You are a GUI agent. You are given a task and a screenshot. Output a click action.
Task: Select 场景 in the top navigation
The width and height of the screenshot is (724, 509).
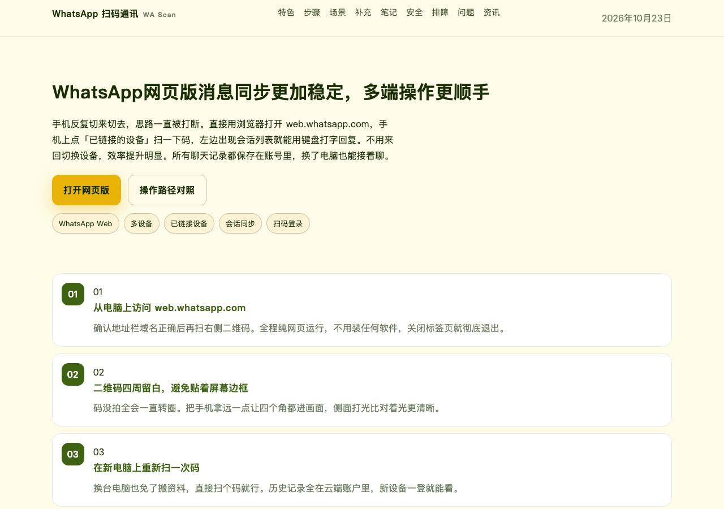[338, 12]
